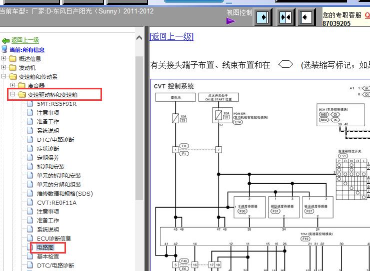Open 维修数据和规格(SDS) tree item

pos(64,194)
